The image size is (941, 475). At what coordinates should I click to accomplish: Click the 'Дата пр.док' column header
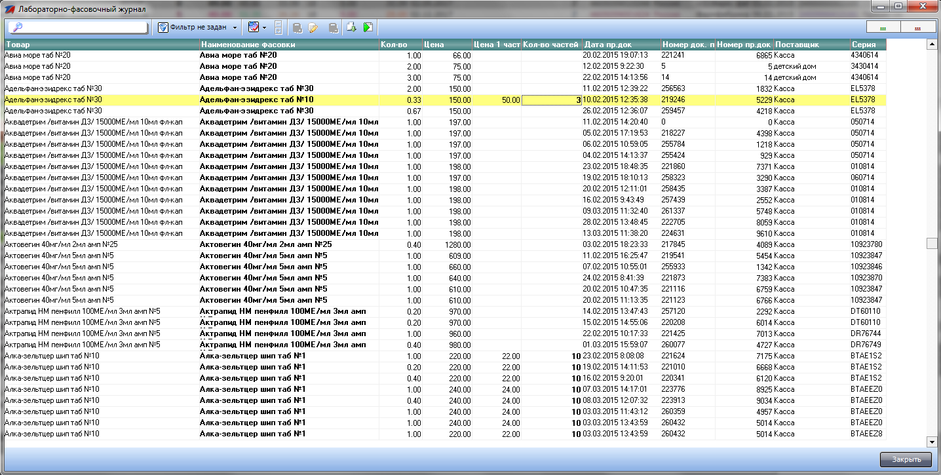pos(621,45)
